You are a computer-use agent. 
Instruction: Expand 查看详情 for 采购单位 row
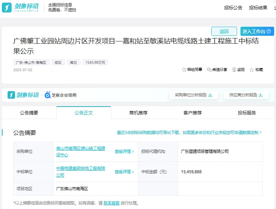124,151
